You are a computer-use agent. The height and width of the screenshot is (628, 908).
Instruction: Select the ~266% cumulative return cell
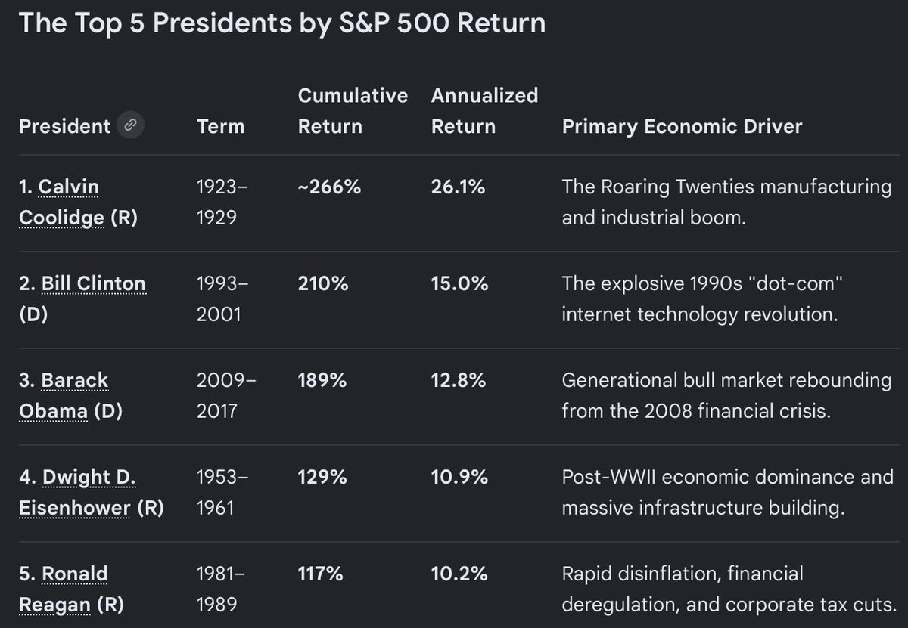[x=329, y=187]
